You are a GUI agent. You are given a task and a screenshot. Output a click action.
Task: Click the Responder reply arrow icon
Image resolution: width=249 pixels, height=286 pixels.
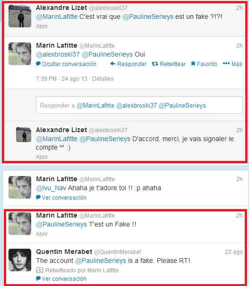(x=113, y=64)
